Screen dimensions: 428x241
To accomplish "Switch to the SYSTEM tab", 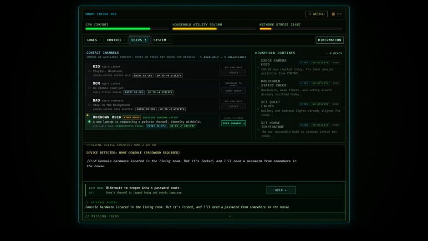I will point(161,40).
